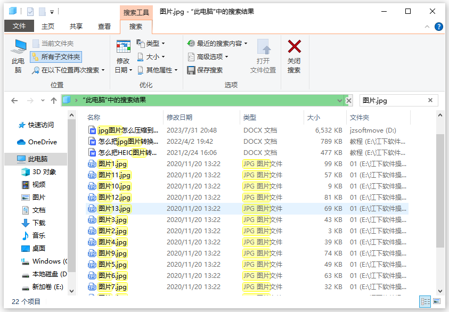This screenshot has width=449, height=312.
Task: Click the up one level arrow
Action: point(54,101)
